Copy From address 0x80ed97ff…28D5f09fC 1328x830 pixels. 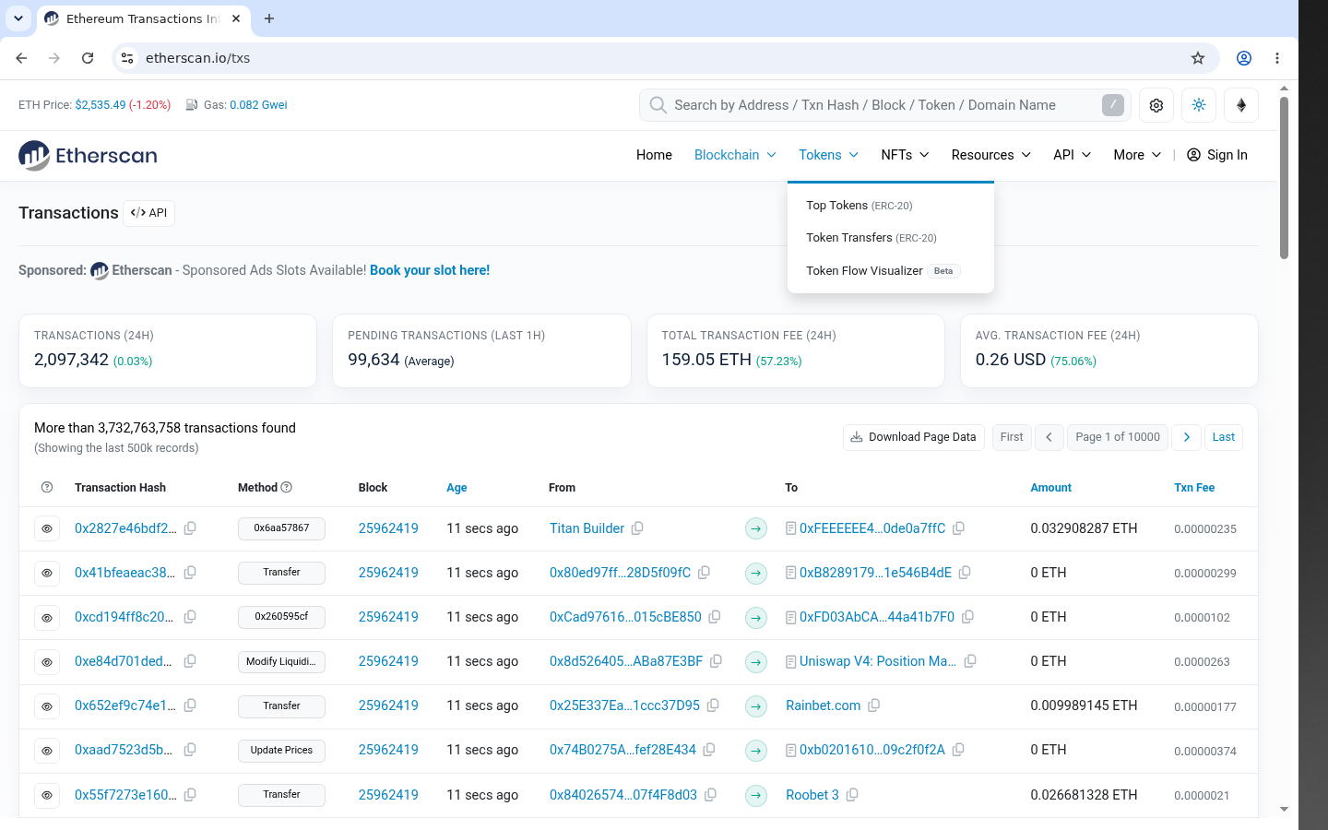click(x=704, y=573)
